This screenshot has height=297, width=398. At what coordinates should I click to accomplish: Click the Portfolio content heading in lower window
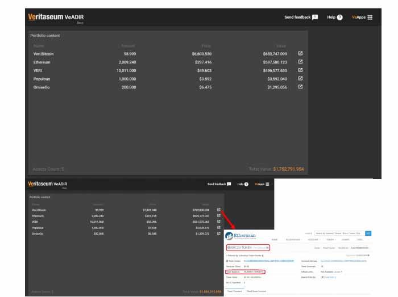click(40, 197)
